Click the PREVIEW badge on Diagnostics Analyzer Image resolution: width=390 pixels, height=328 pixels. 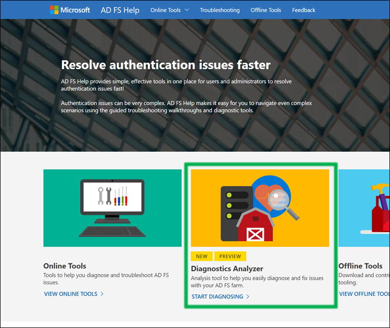click(230, 256)
